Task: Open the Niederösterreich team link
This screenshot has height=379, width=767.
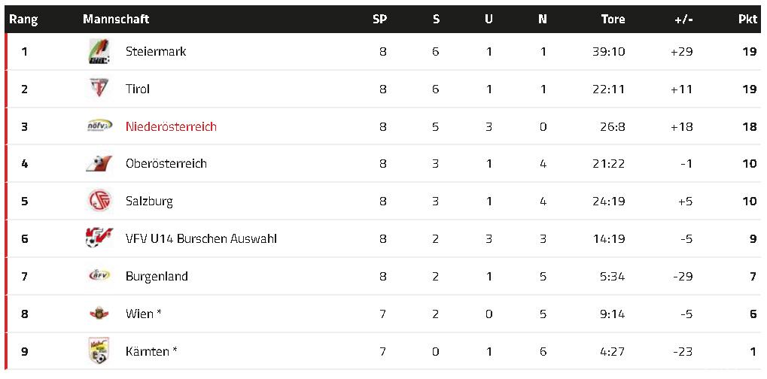Action: point(171,126)
